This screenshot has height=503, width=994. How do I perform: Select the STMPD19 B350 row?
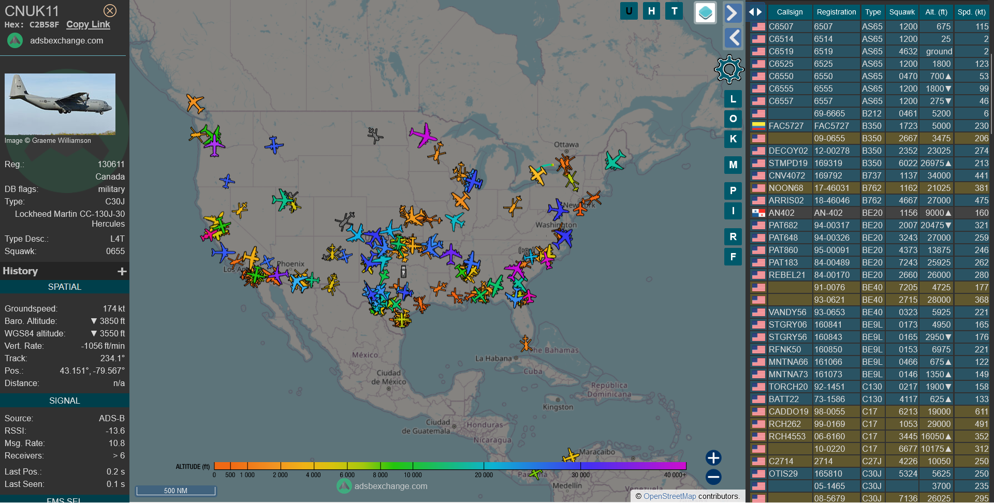(870, 163)
